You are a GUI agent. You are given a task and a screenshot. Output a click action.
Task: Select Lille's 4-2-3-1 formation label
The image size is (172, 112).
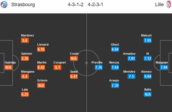click(x=96, y=5)
